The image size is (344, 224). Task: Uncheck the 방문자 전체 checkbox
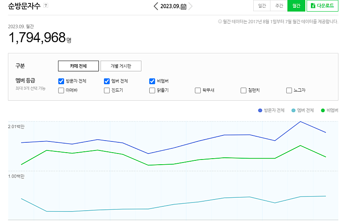[x=61, y=81]
